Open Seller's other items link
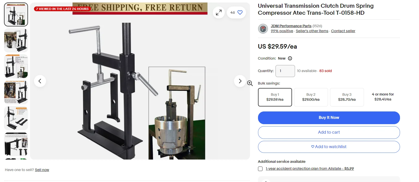Viewport: 419px width, 182px height. point(312,31)
